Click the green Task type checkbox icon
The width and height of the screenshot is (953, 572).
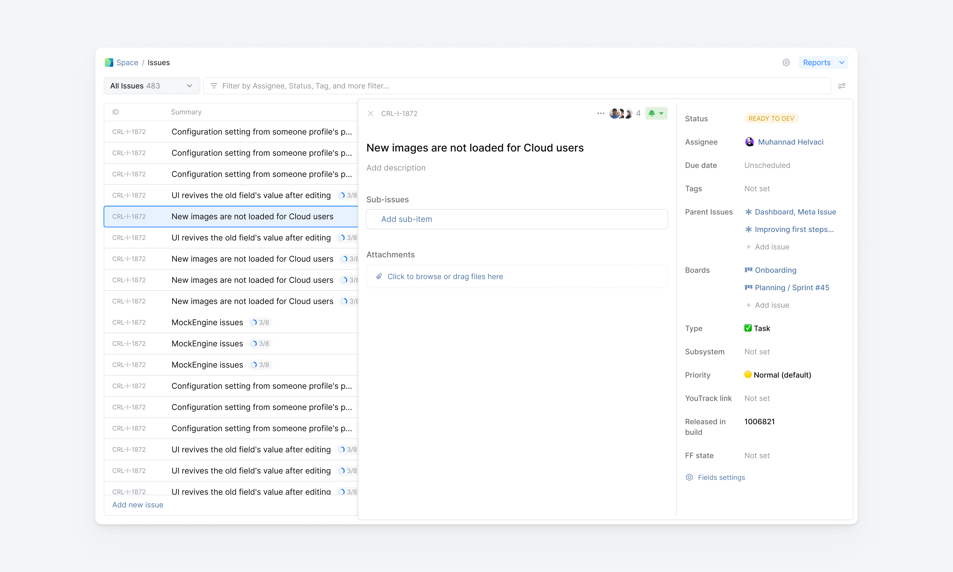[x=748, y=328]
